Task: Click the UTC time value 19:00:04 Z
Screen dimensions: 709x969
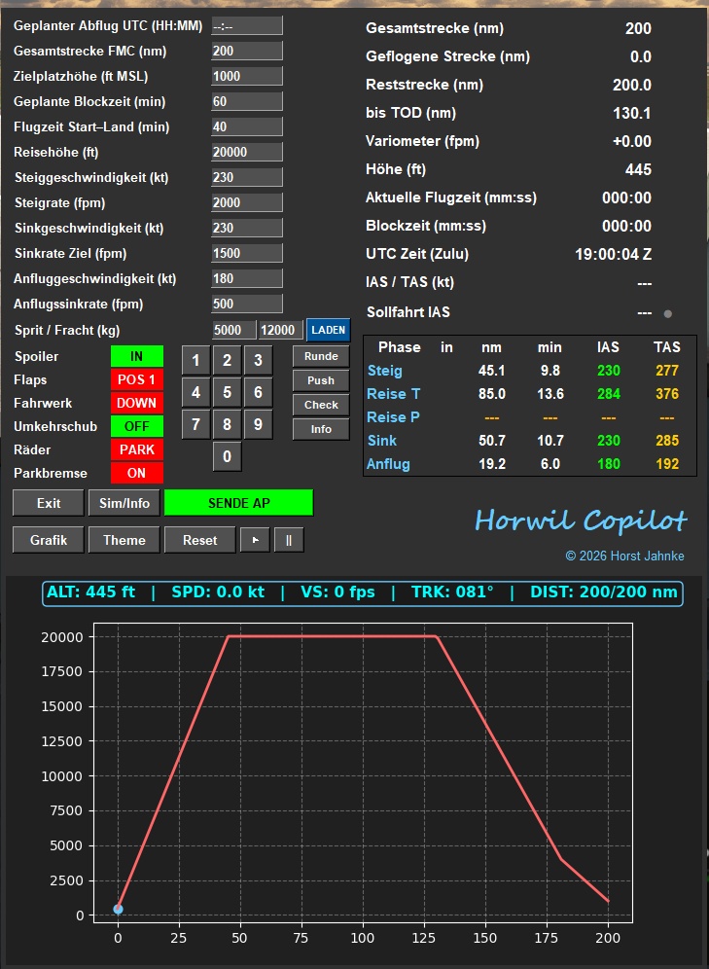Action: pyautogui.click(x=614, y=255)
